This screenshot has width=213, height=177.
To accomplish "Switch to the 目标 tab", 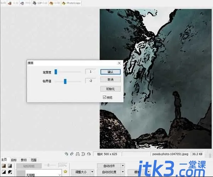I will [x=14, y=160].
